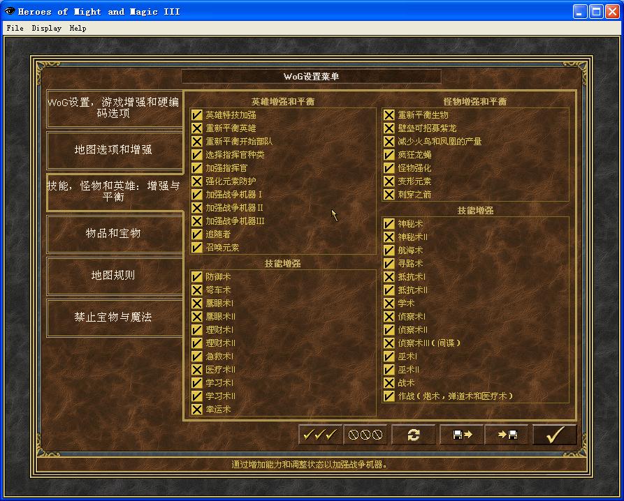This screenshot has height=501, width=624.
Task: Confirm settings with the large checkmark button
Action: pyautogui.click(x=555, y=435)
